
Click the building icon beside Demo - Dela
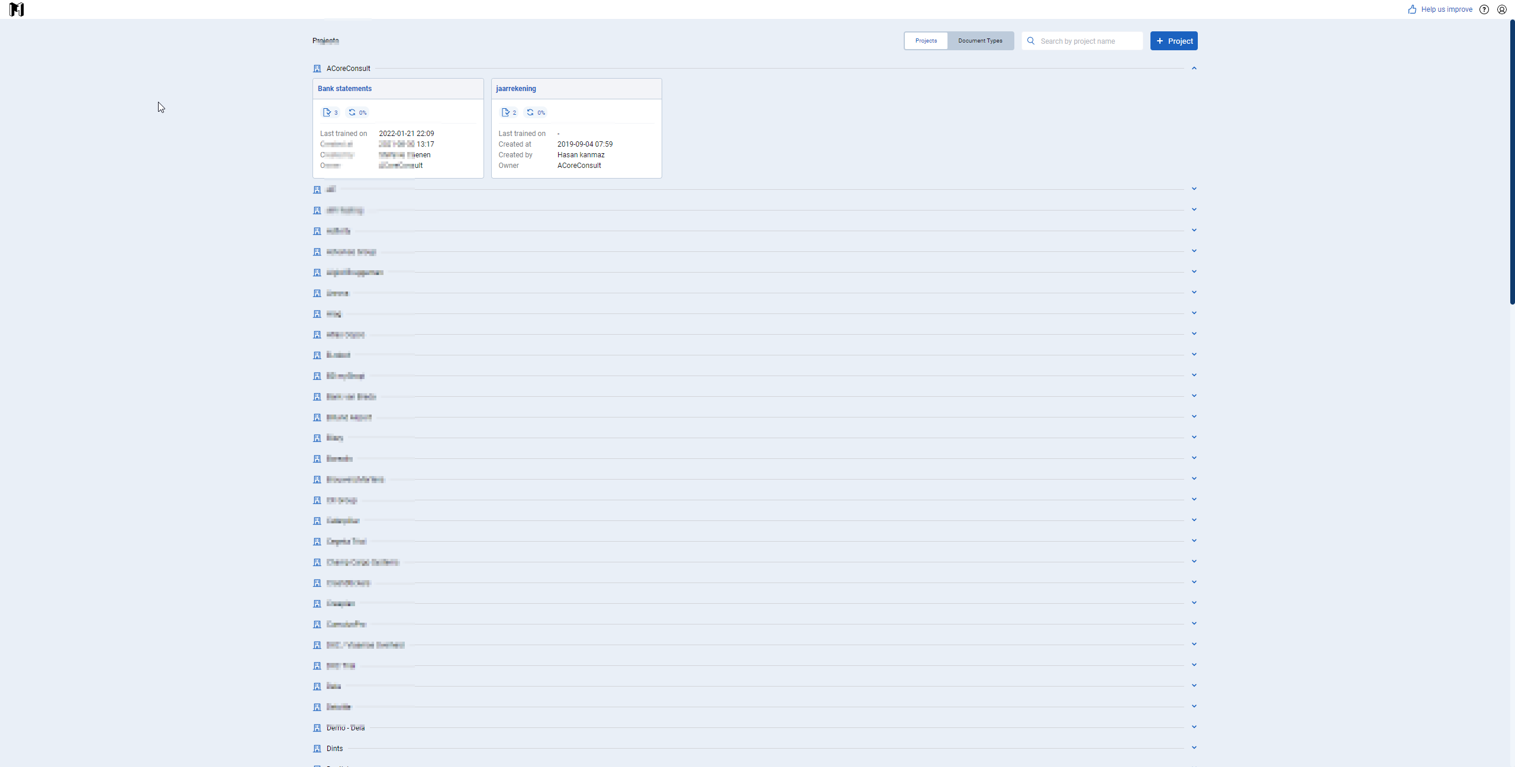tap(317, 728)
